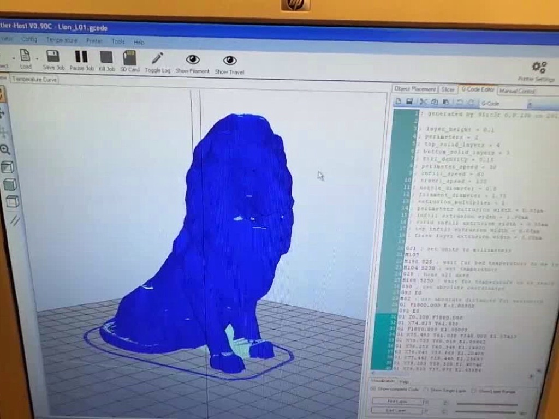This screenshot has width=559, height=419.
Task: Toggle Show Filament eye icon
Action: 193,59
